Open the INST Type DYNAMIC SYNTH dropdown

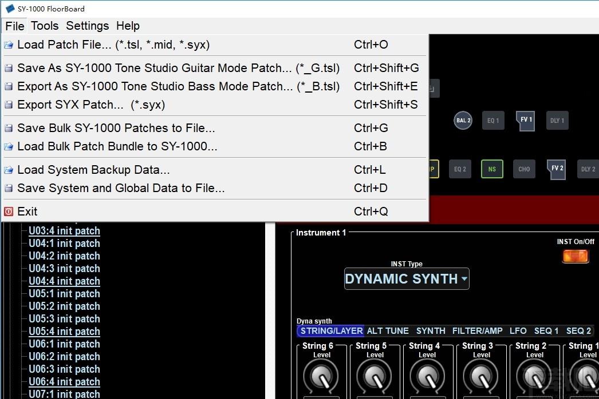pyautogui.click(x=407, y=279)
